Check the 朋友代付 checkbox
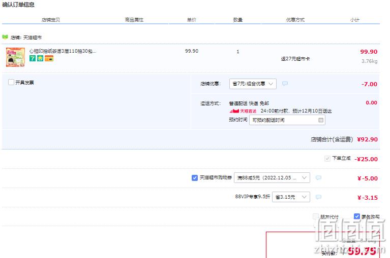Viewport: 390px width, 258px height. point(316,216)
